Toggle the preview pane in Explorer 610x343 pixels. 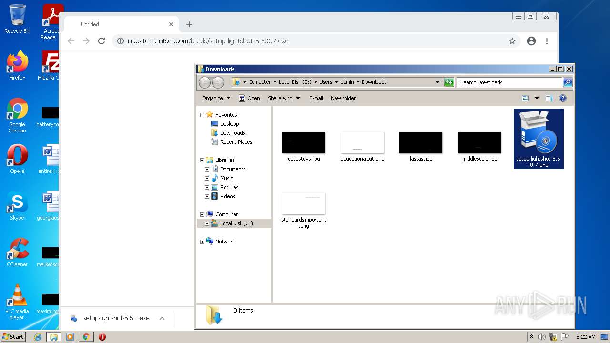click(549, 98)
